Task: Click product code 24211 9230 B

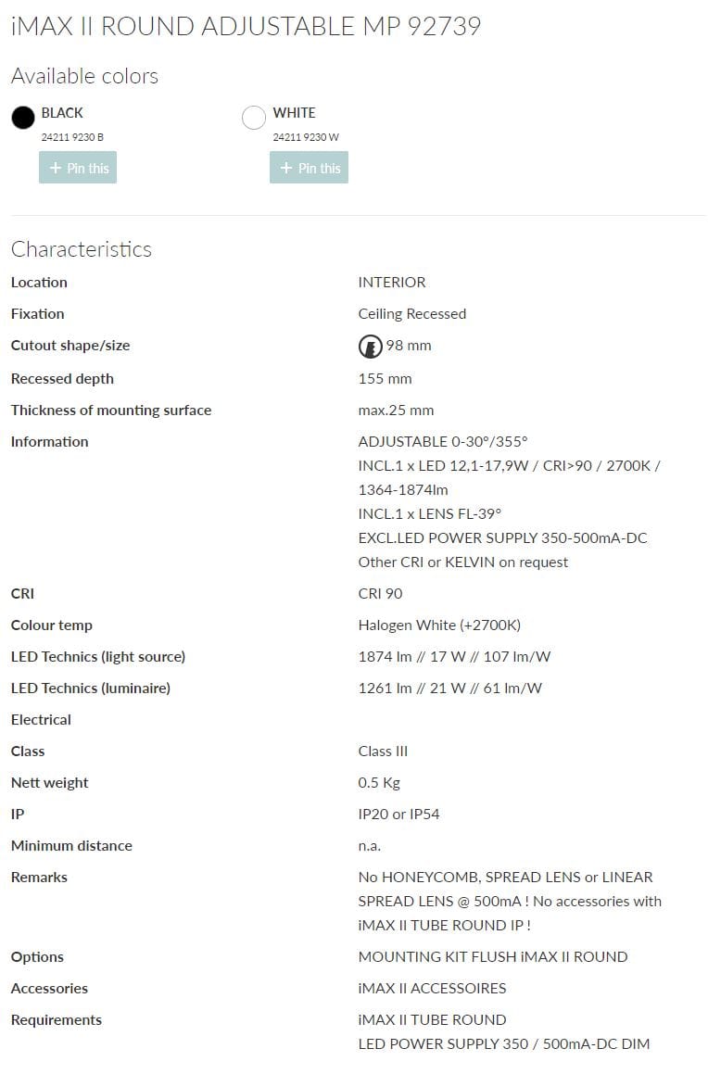Action: click(x=72, y=137)
